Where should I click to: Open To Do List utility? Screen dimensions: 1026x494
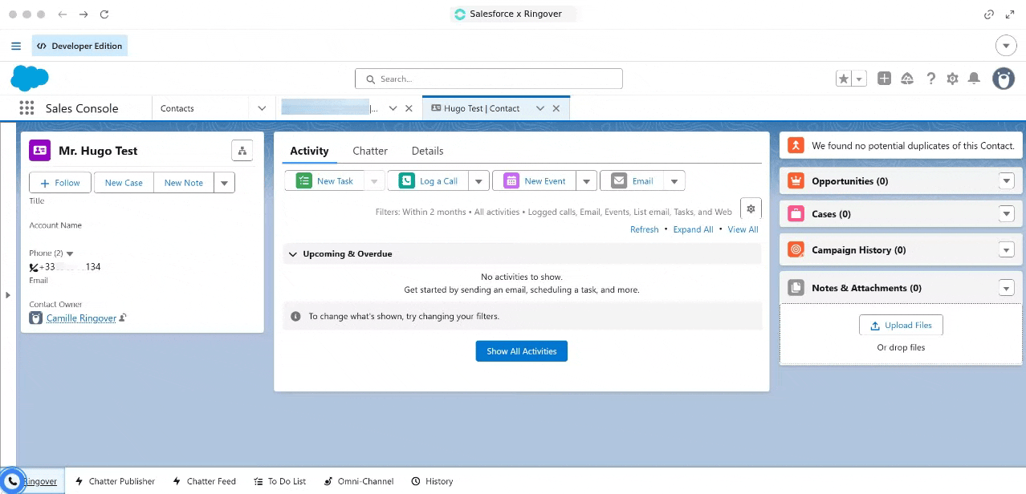pos(280,481)
